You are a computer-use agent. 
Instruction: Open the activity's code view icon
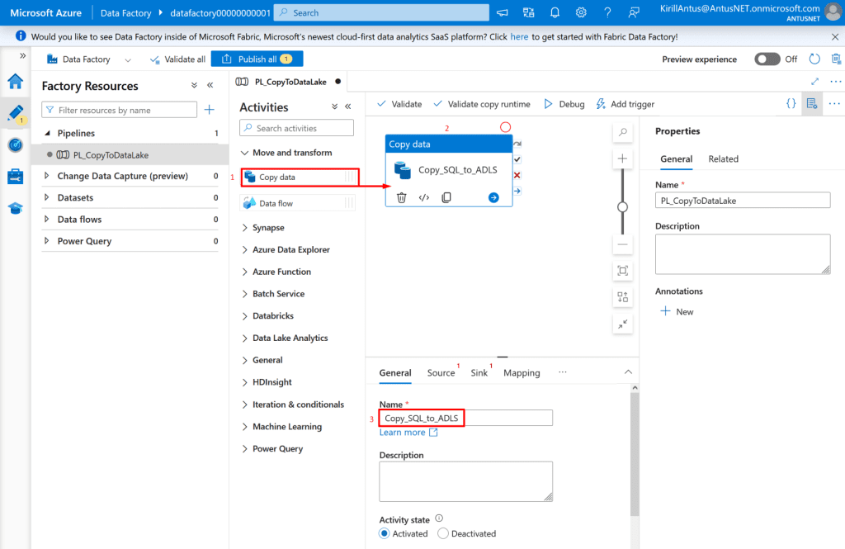[424, 197]
